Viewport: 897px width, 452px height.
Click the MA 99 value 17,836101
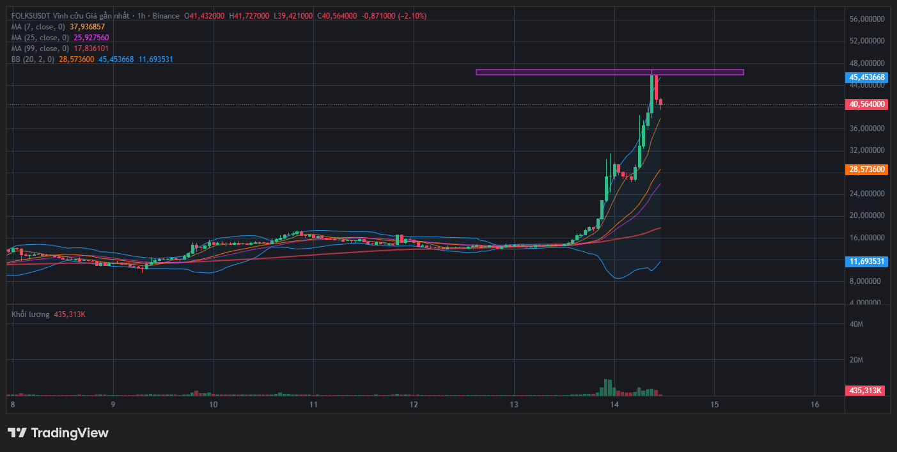coord(91,49)
